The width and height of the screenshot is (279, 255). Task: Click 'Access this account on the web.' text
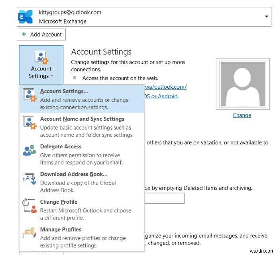pos(120,78)
